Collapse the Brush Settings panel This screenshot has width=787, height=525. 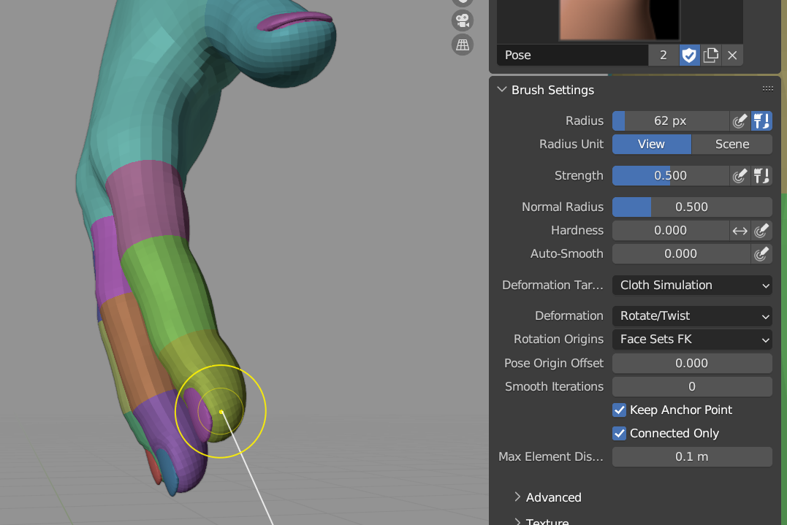(x=502, y=90)
